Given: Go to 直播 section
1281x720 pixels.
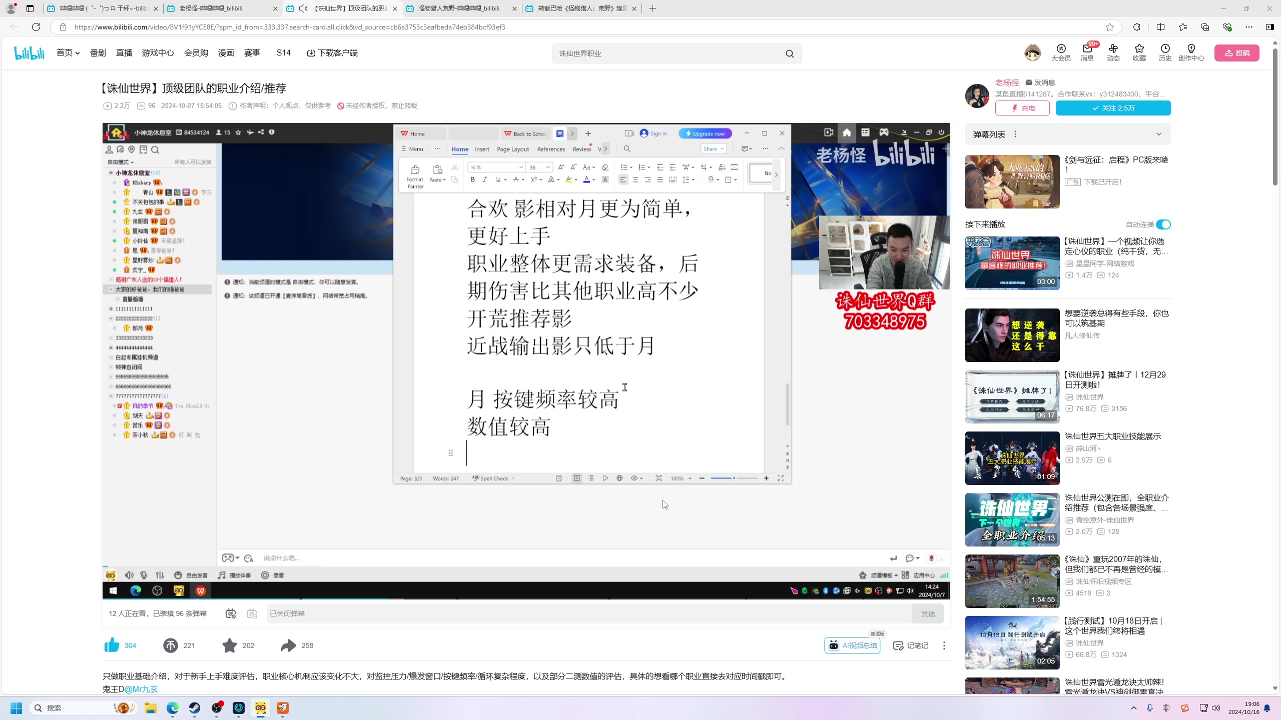Looking at the screenshot, I should click(124, 52).
